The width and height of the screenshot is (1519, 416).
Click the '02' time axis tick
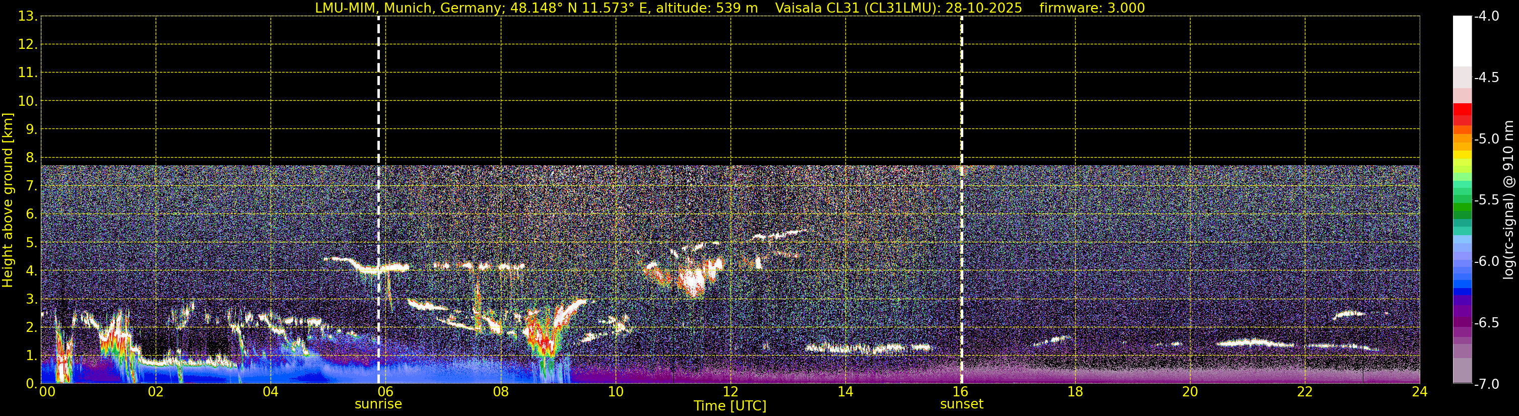coord(156,392)
